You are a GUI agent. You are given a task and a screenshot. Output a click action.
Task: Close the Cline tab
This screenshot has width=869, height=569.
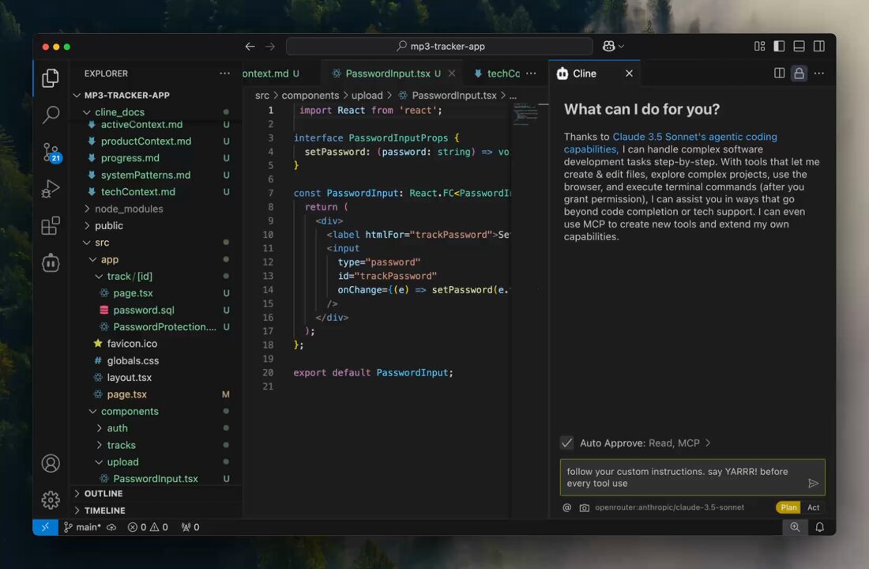pyautogui.click(x=629, y=73)
